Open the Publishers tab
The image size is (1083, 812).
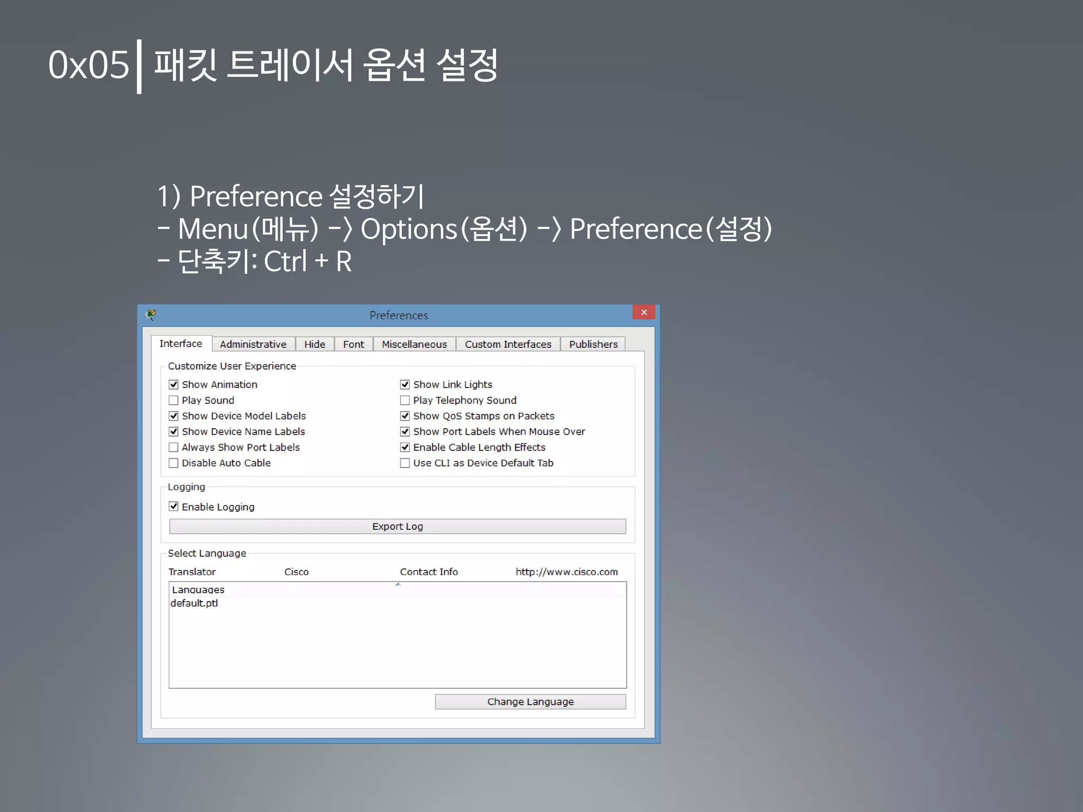coord(593,344)
